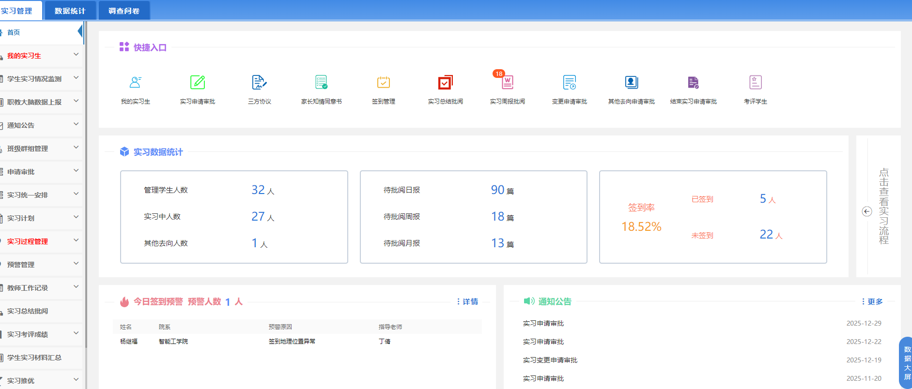Open the 三方协议 quick entry icon
The height and width of the screenshot is (389, 912).
[259, 83]
